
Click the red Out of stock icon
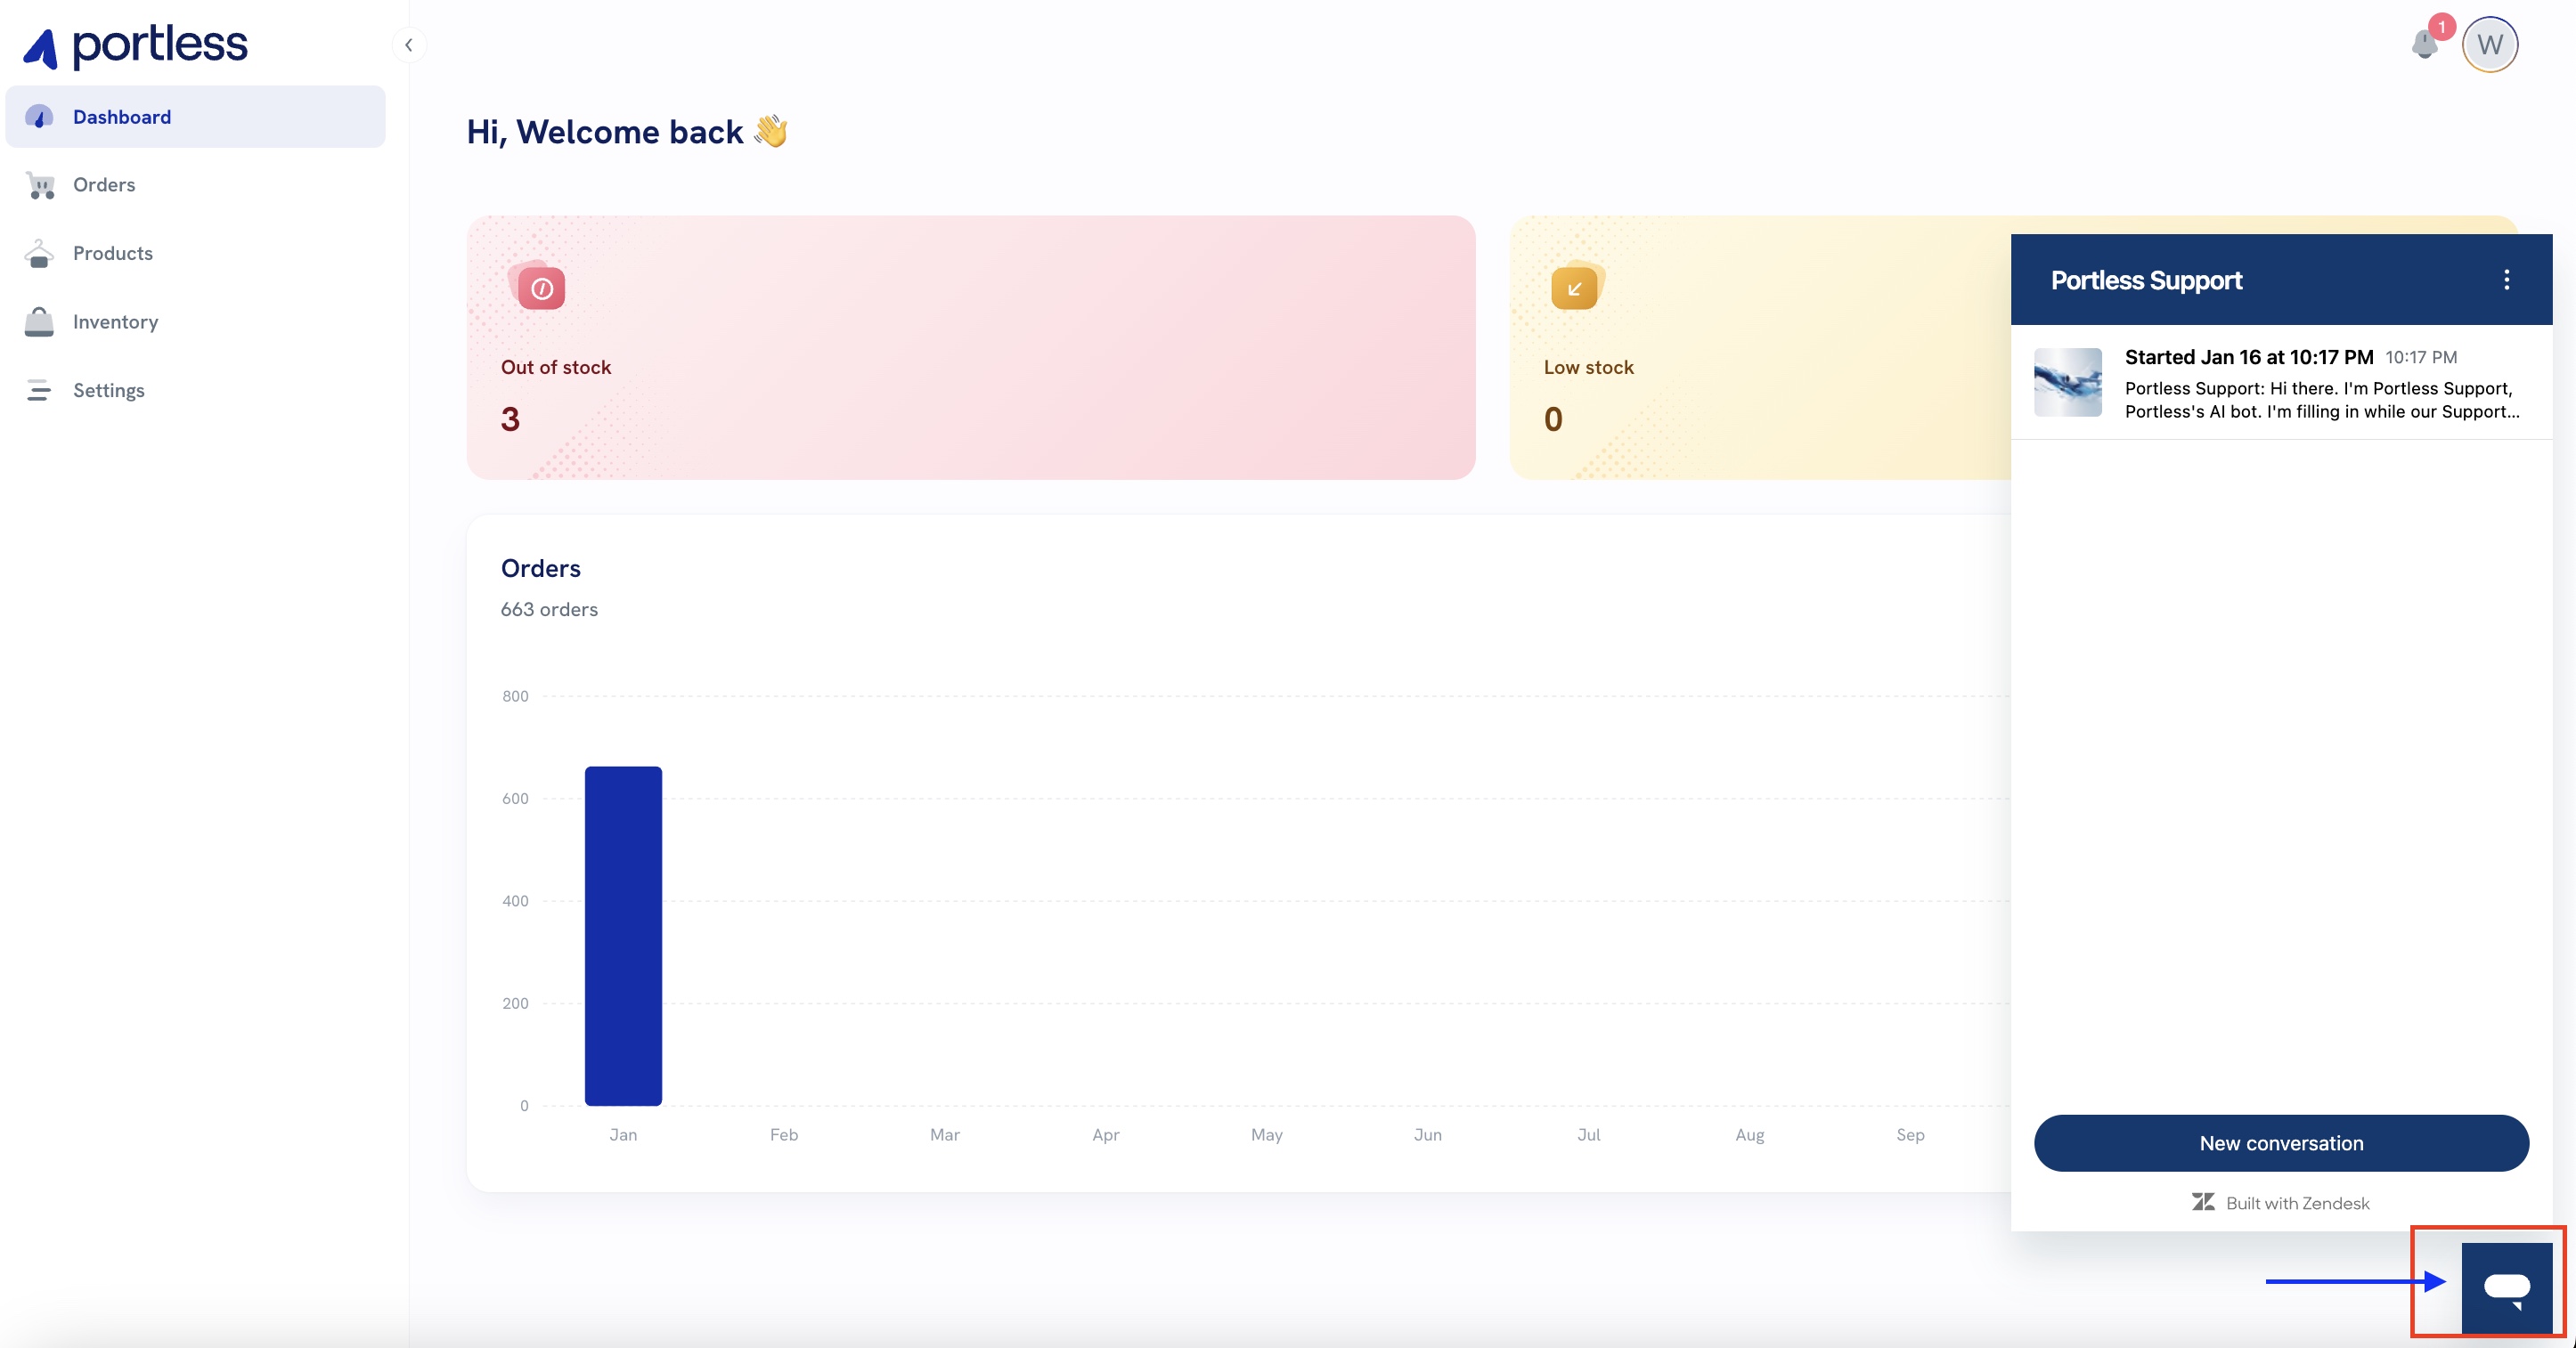541,288
